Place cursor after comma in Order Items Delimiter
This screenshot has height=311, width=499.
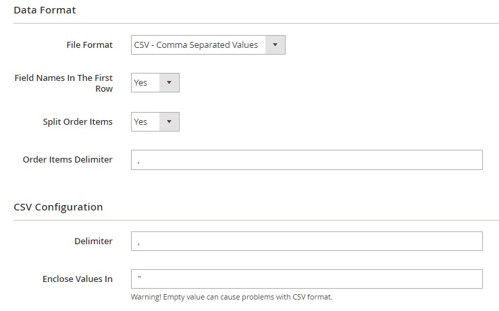pyautogui.click(x=141, y=161)
